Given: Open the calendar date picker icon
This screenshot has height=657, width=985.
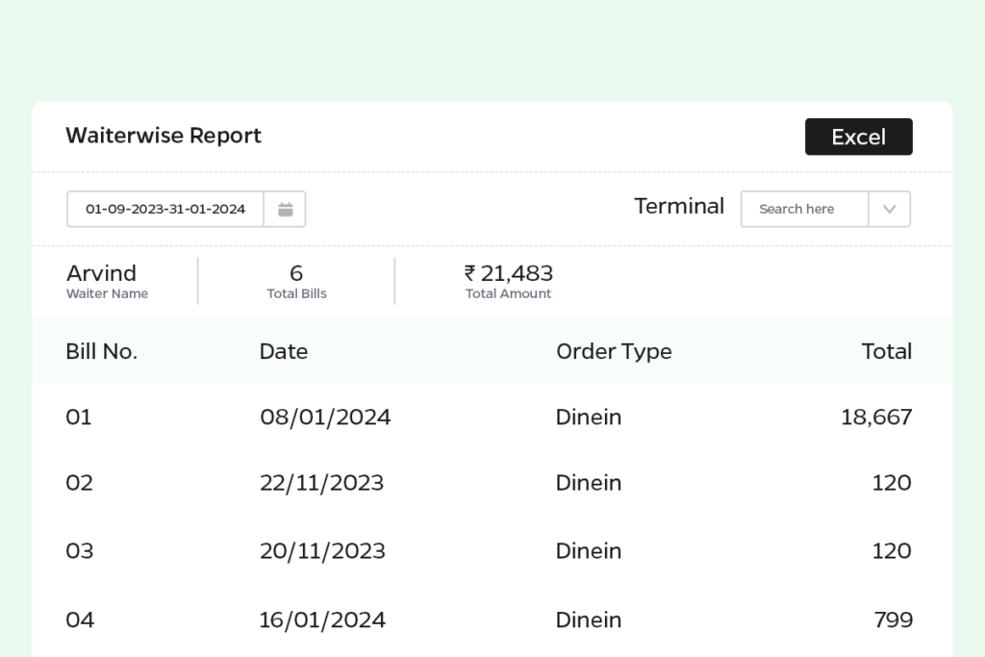Looking at the screenshot, I should 285,209.
